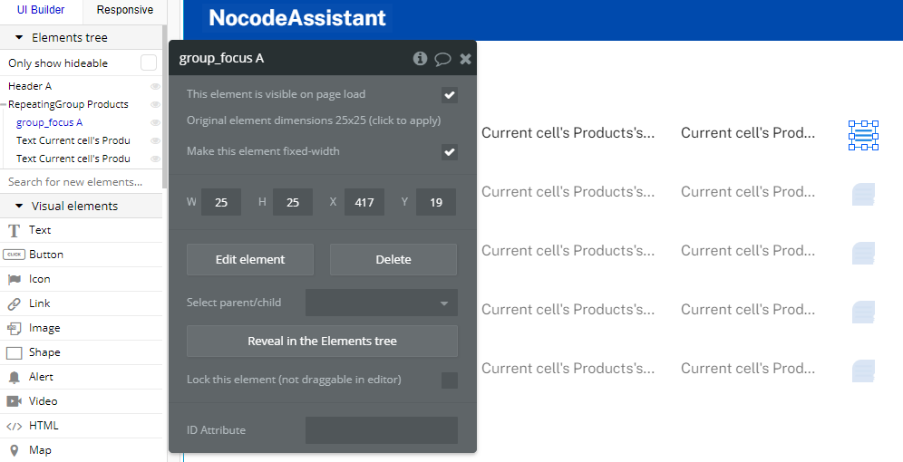Uncheck 'Make this element fixed-width' checkbox
This screenshot has height=462, width=903.
tap(449, 152)
